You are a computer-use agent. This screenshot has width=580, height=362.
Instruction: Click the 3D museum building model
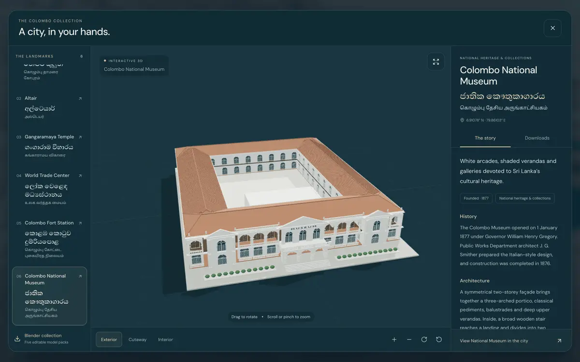(x=296, y=215)
